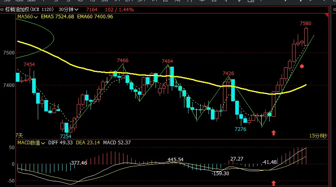
Task: Open the MACD数值 indicator dropdown
Action: [x=31, y=143]
